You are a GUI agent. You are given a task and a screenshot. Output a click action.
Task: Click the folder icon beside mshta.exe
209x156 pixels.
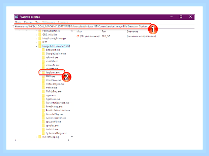43,88
